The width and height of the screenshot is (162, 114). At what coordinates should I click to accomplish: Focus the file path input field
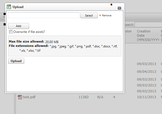point(44,15)
